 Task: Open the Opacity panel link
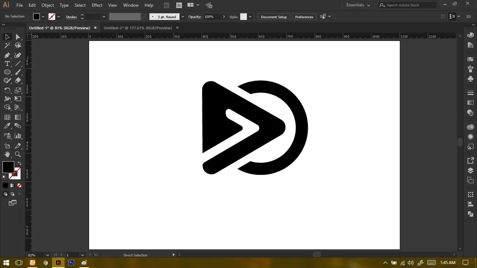[x=195, y=17]
